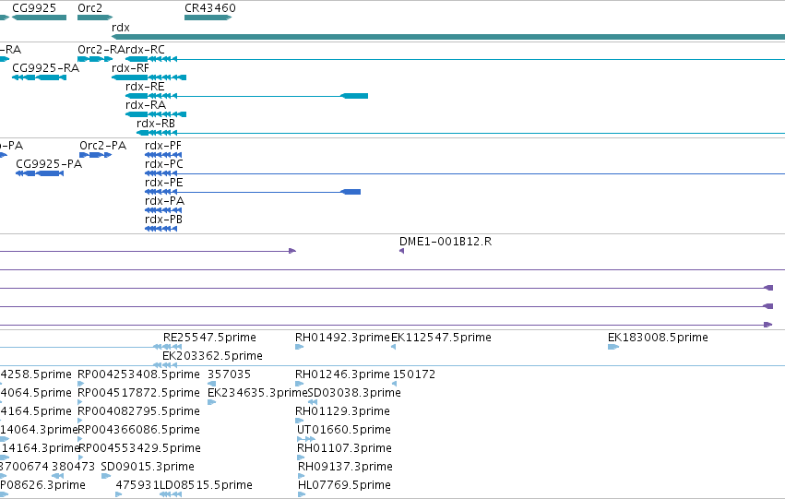Click the rdx-RC transcript label
Image resolution: width=785 pixels, height=499 pixels.
145,50
